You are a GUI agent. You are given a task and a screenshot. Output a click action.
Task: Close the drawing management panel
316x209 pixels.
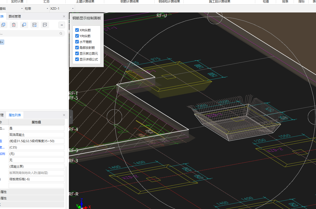coord(64,16)
